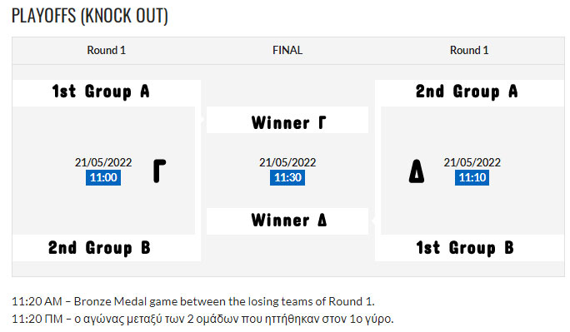This screenshot has width=570, height=332.
Task: Click the Bronze Medal game note
Action: point(193,301)
